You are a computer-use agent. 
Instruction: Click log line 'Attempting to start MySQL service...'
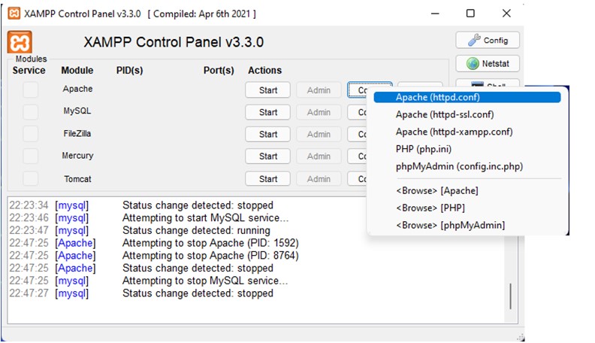[205, 218]
